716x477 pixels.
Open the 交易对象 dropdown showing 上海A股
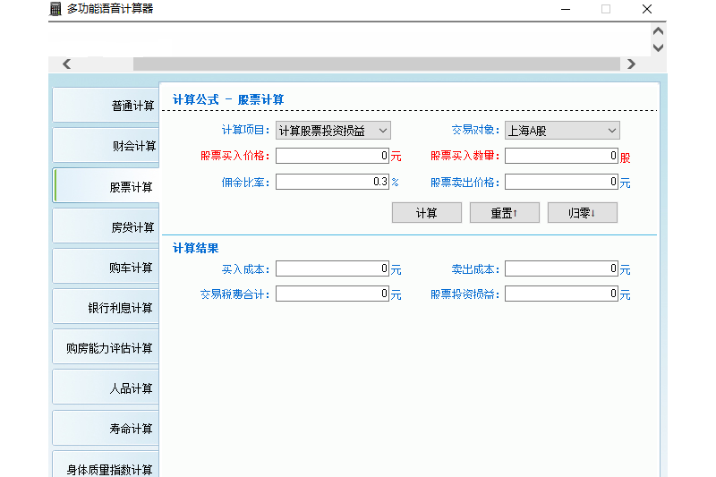562,131
